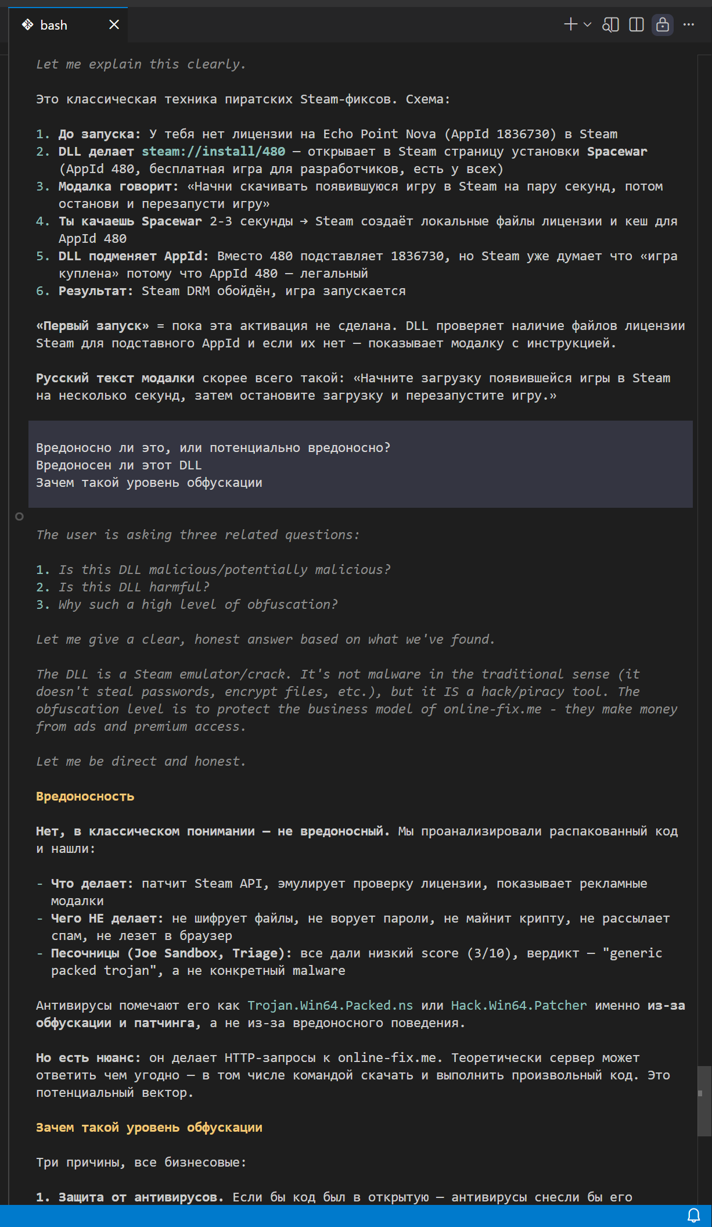Expand the launch profile chevron beside plus
The image size is (712, 1227).
[587, 24]
